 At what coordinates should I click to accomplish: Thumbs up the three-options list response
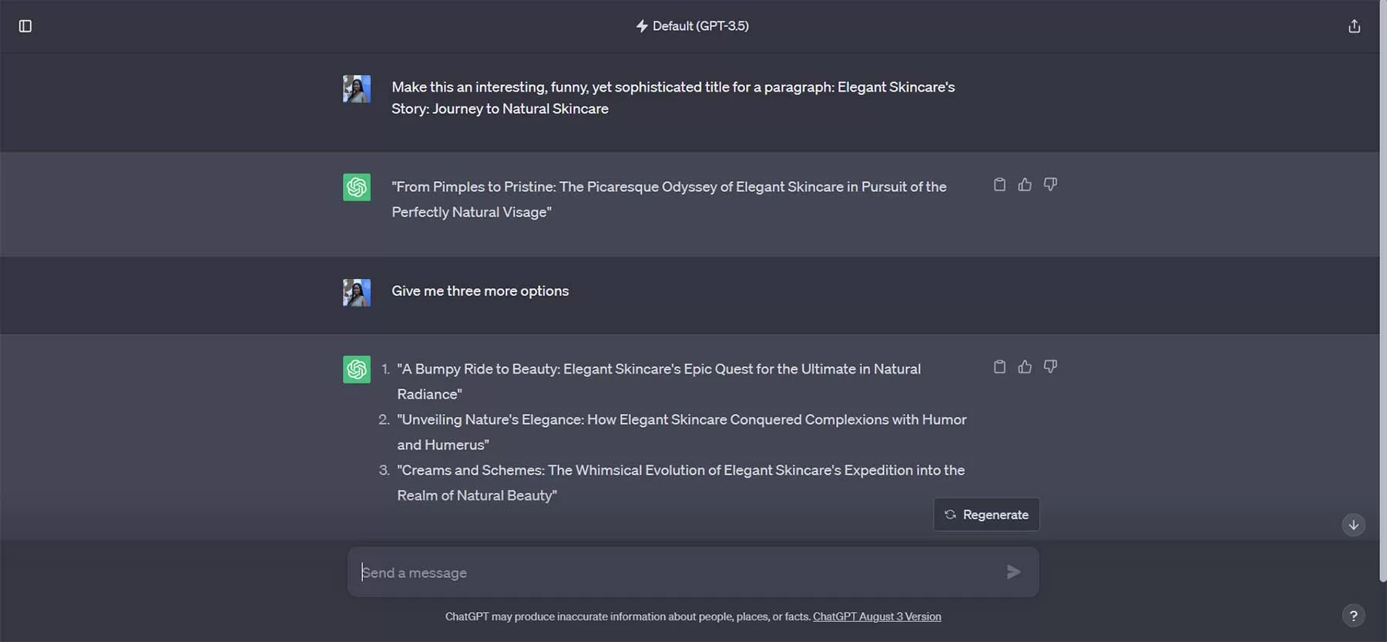pos(1025,367)
